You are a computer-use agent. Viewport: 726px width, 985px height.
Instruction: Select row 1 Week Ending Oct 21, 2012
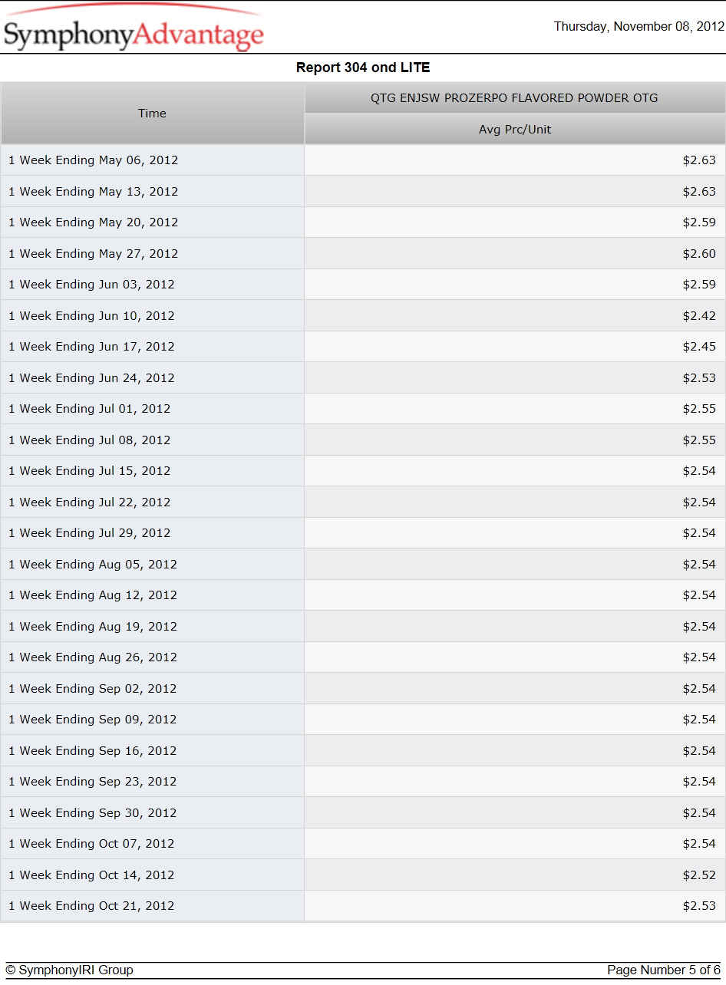click(x=363, y=906)
